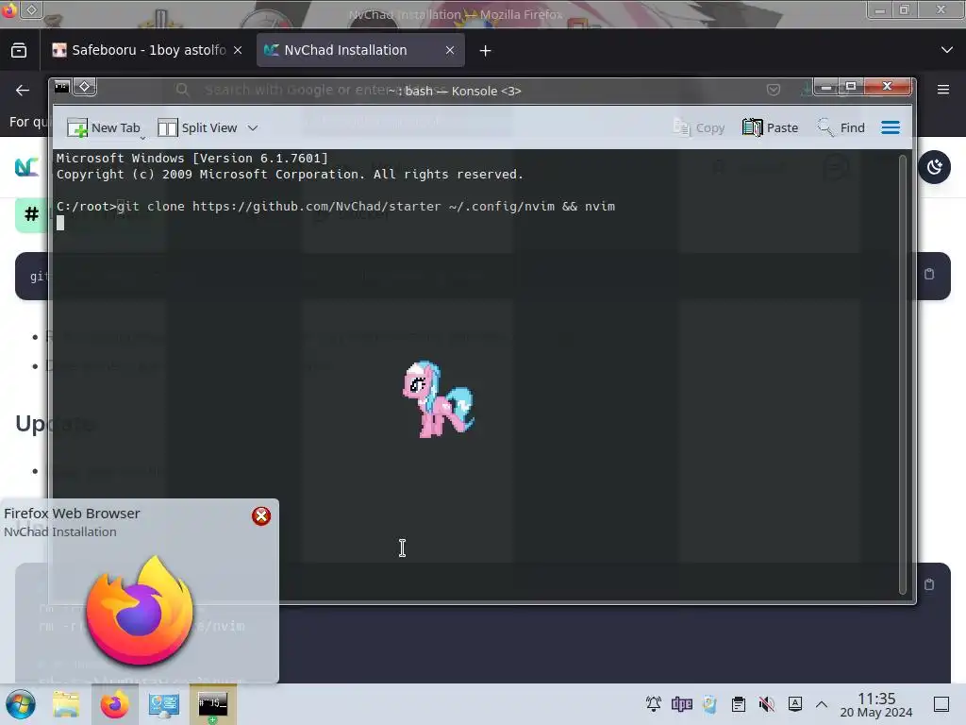966x725 pixels.
Task: Toggle dark mode on the NvChad page
Action: click(935, 167)
